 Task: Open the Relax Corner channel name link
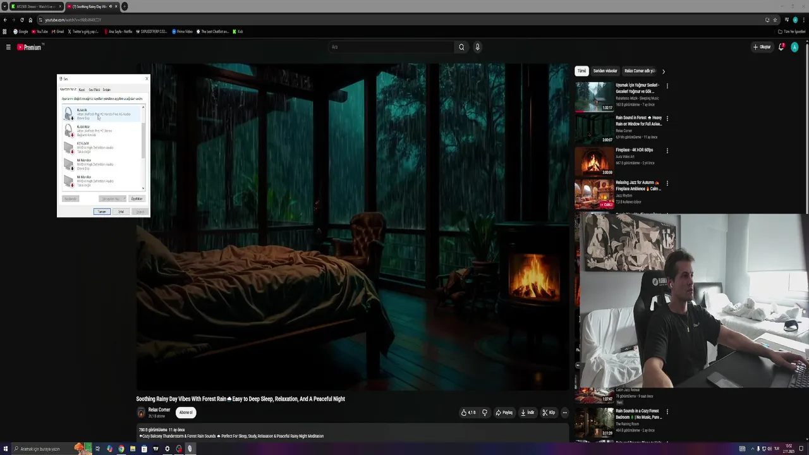[x=159, y=410]
